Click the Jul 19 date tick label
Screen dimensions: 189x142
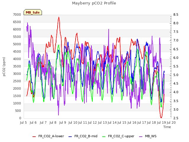[162, 122]
